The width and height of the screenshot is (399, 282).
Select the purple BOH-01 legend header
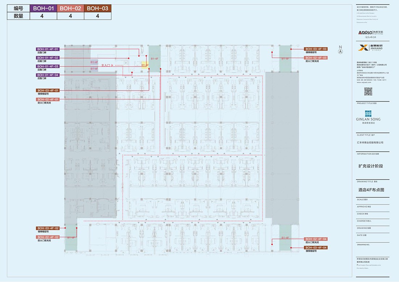[x=44, y=8]
